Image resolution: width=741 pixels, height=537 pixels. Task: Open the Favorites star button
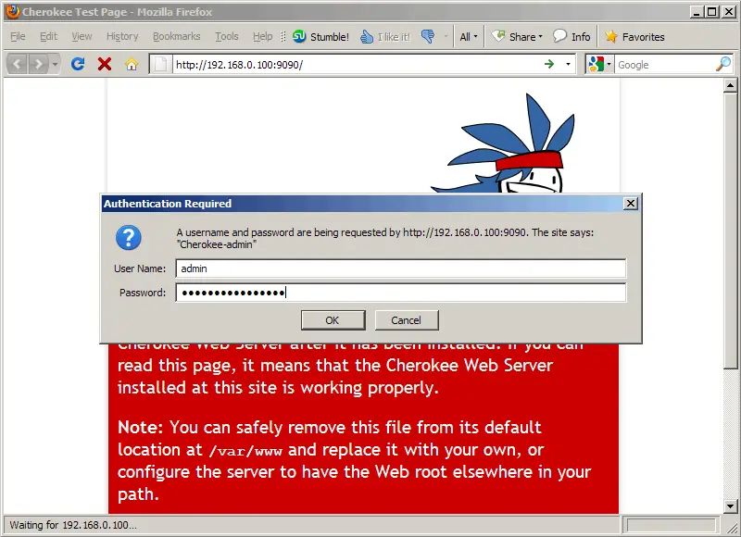(634, 36)
